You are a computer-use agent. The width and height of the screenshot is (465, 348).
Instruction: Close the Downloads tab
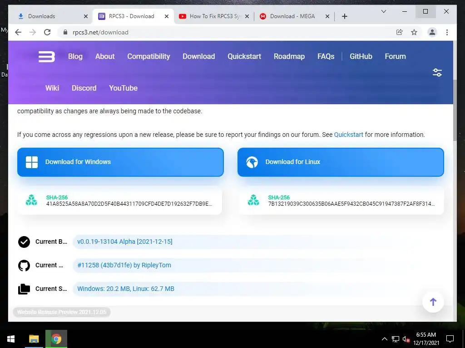[86, 16]
